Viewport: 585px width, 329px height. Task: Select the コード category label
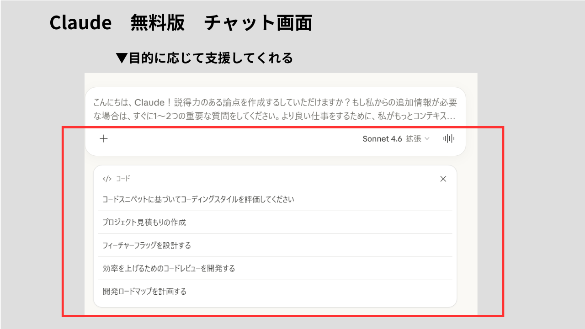point(123,179)
